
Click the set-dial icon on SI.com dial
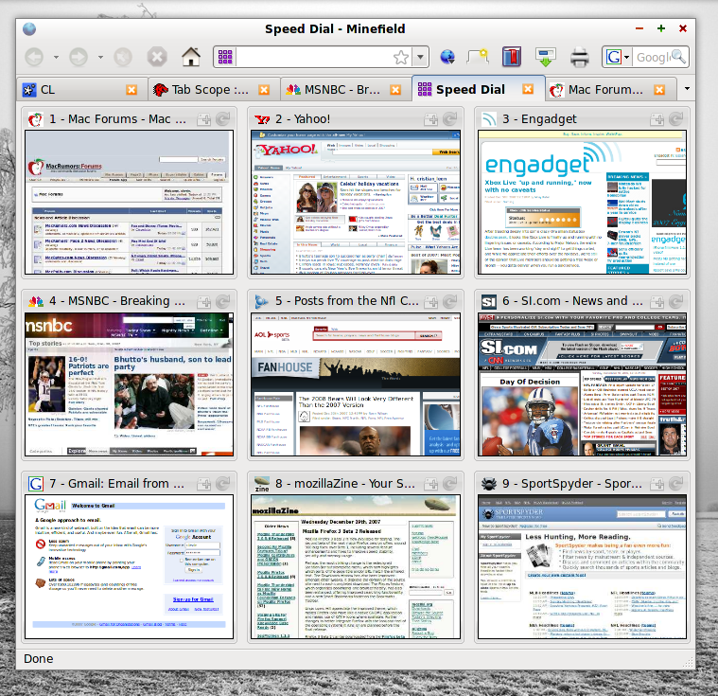657,302
